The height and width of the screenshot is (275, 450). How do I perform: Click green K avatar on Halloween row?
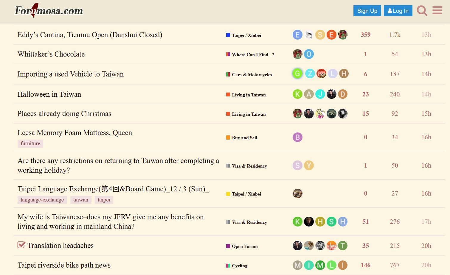tap(297, 94)
